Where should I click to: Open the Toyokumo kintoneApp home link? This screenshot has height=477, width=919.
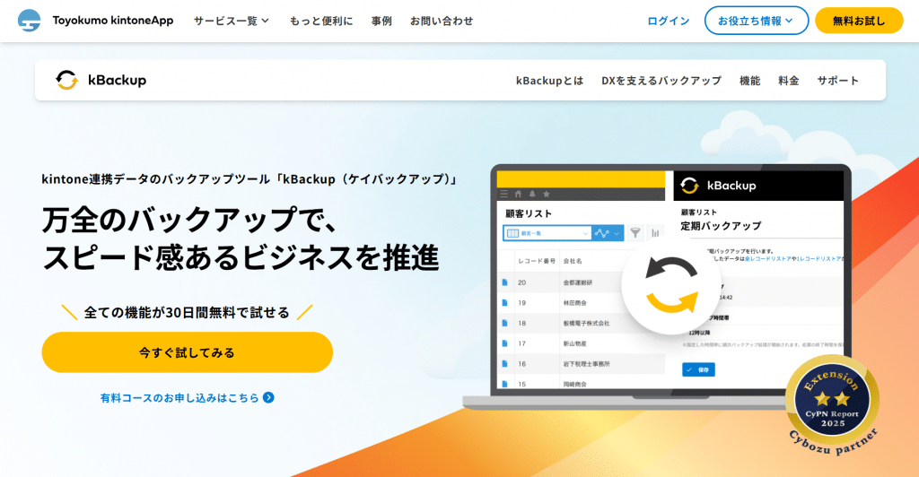click(112, 21)
